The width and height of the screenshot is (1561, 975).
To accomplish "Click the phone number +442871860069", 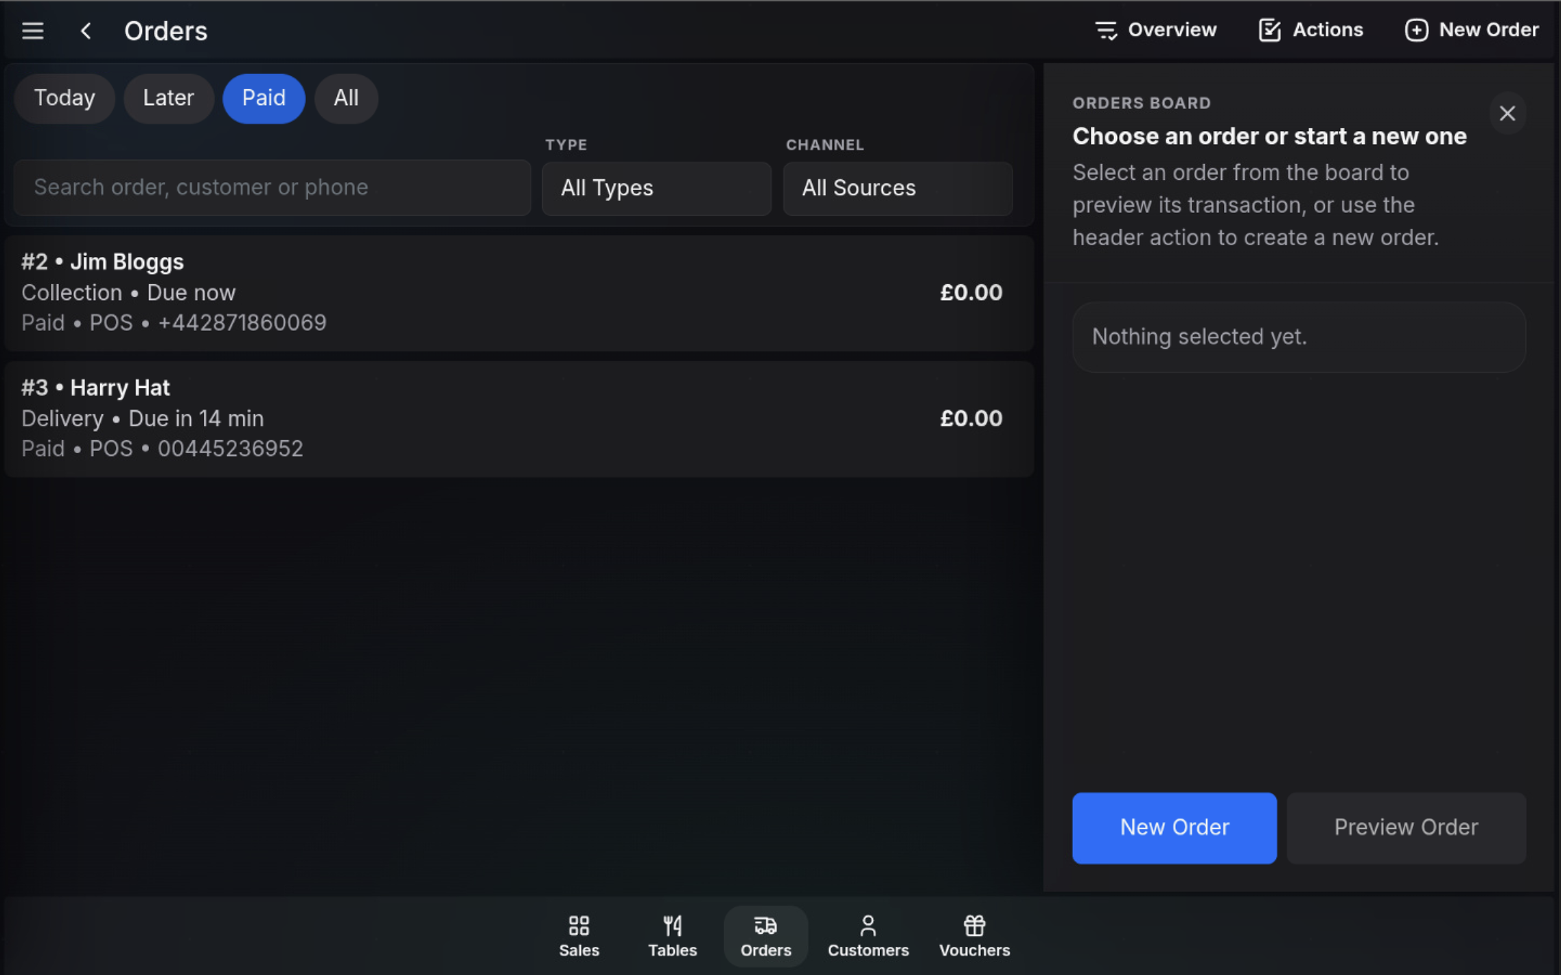I will point(242,323).
